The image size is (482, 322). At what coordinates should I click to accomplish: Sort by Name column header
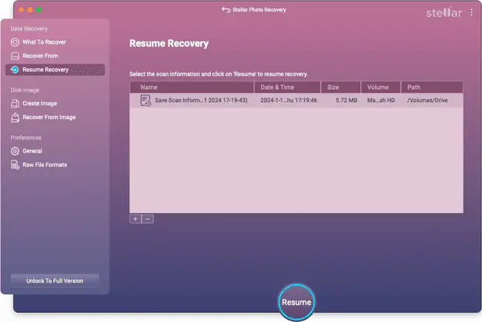pyautogui.click(x=192, y=87)
